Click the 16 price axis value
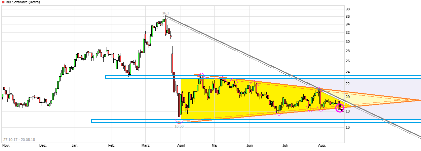The width and height of the screenshot is (421, 151). (x=348, y=127)
